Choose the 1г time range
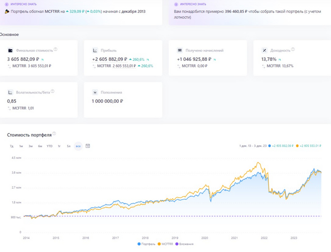Image resolution: width=331 pixels, height=252 pixels. pos(59,146)
